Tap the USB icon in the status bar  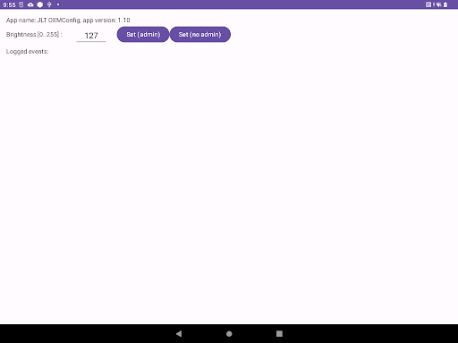pos(49,4)
